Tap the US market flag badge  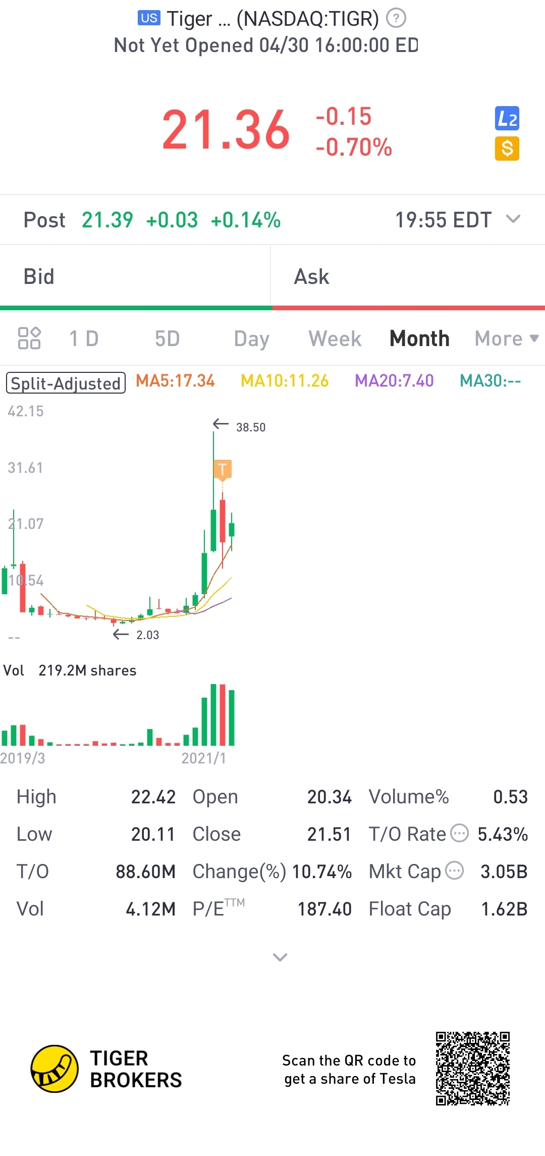149,18
